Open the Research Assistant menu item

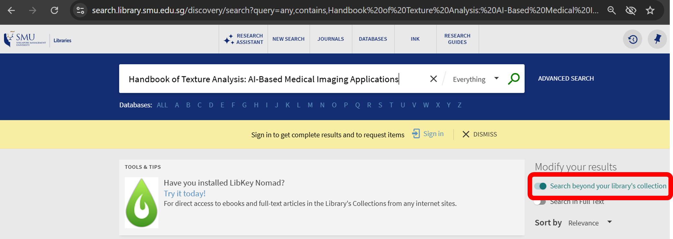[x=244, y=39]
